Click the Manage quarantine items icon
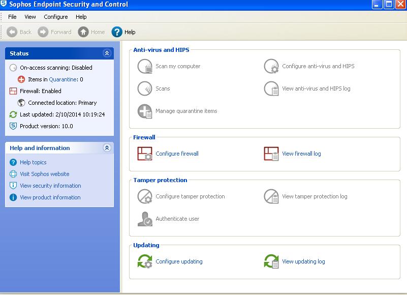This screenshot has width=407, height=295. [145, 111]
